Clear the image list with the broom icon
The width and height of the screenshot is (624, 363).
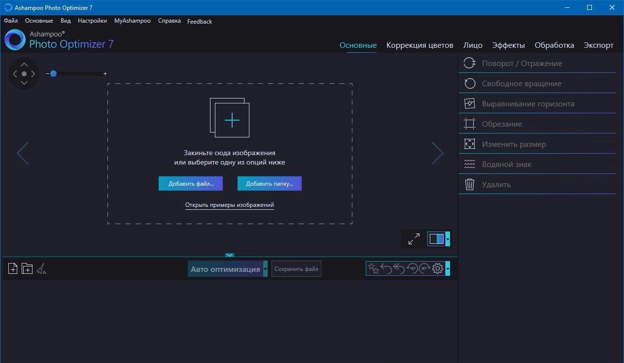pos(42,268)
